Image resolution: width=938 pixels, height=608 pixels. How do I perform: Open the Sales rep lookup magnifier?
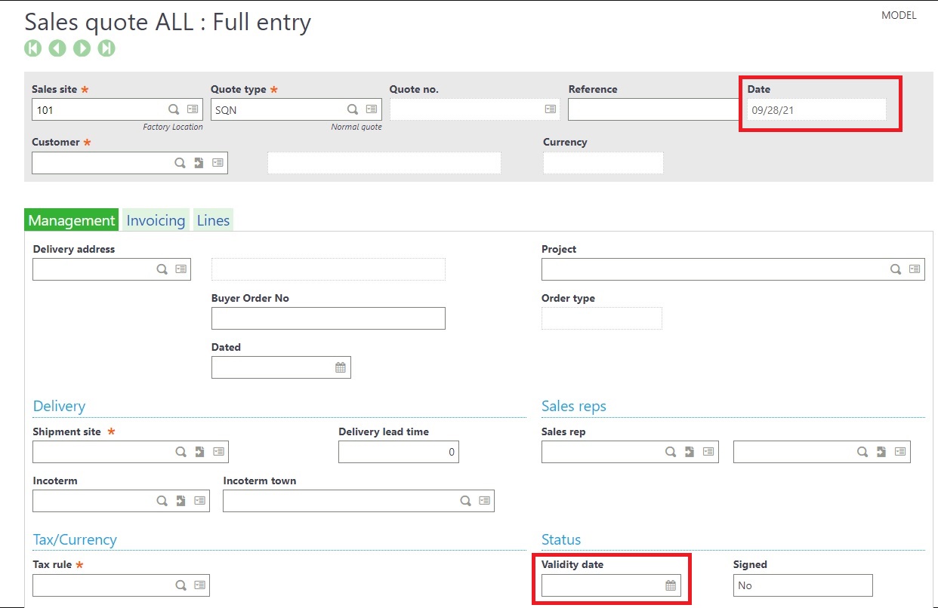(669, 451)
